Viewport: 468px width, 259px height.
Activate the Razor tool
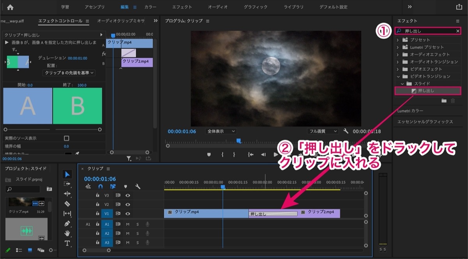pos(67,204)
